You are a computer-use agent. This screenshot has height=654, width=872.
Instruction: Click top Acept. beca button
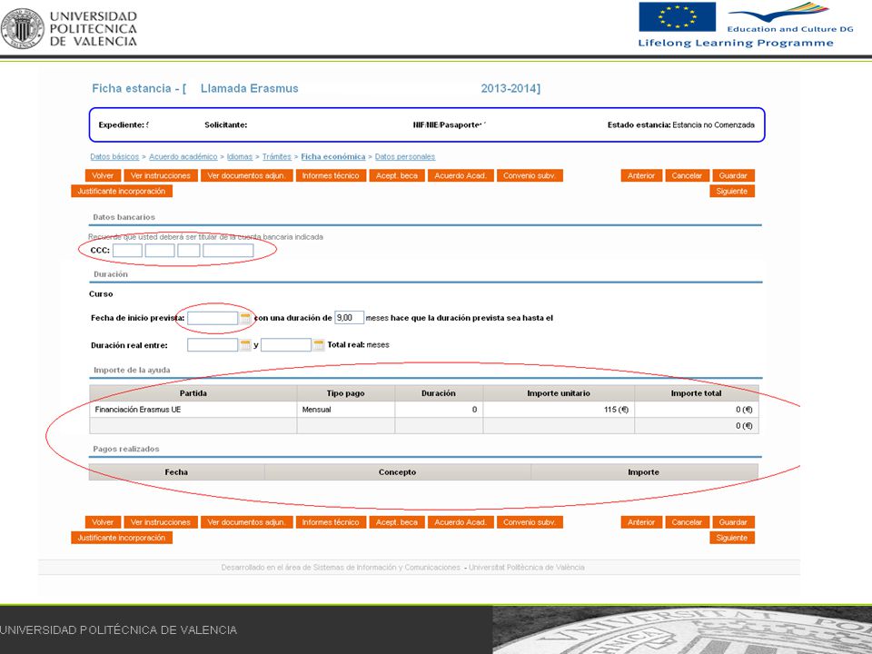[397, 175]
